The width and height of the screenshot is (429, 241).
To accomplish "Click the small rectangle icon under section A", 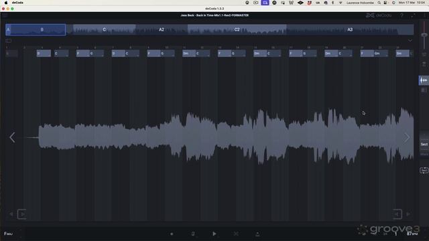I will pyautogui.click(x=9, y=41).
